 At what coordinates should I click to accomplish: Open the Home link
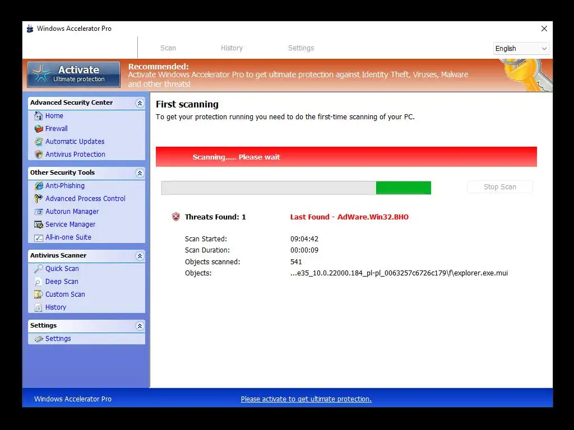(54, 115)
